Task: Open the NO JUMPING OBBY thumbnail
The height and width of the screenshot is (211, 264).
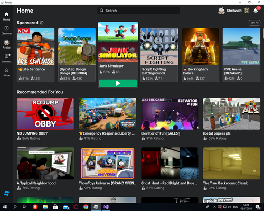Action: click(45, 113)
